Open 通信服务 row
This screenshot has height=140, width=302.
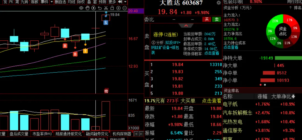coord(233,130)
